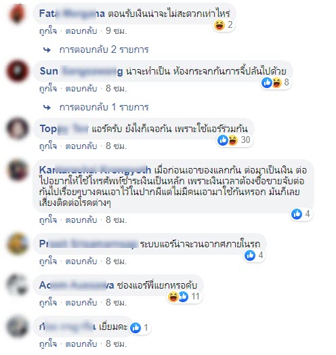Expand การตอบกลับ 2 รายการ replies

point(104,49)
